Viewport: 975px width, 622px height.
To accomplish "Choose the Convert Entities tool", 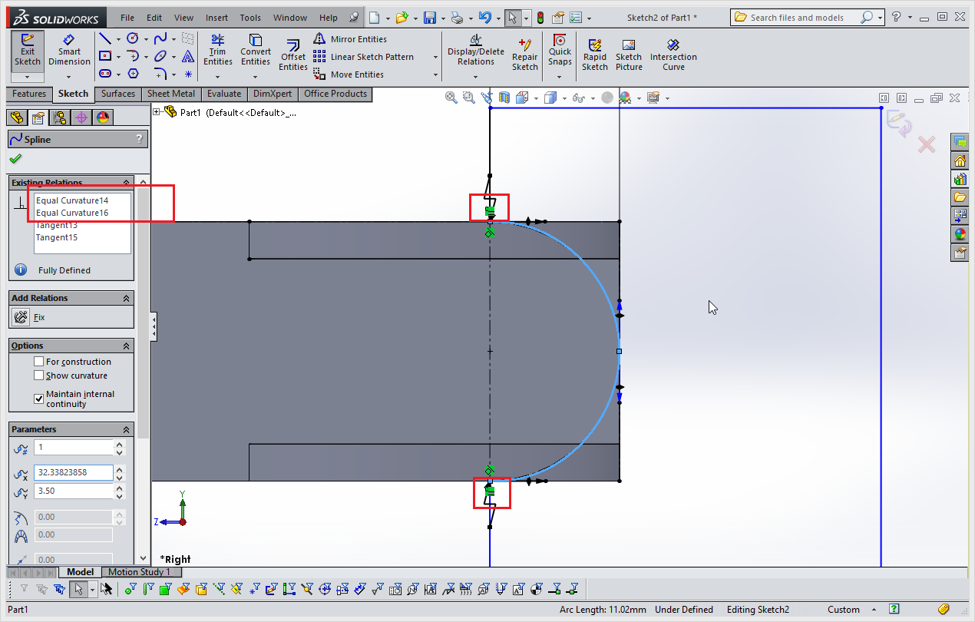I will pos(256,51).
